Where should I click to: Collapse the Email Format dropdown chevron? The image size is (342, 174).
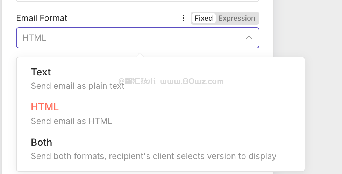point(249,38)
